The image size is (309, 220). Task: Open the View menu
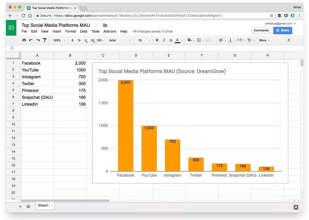[x=45, y=31]
